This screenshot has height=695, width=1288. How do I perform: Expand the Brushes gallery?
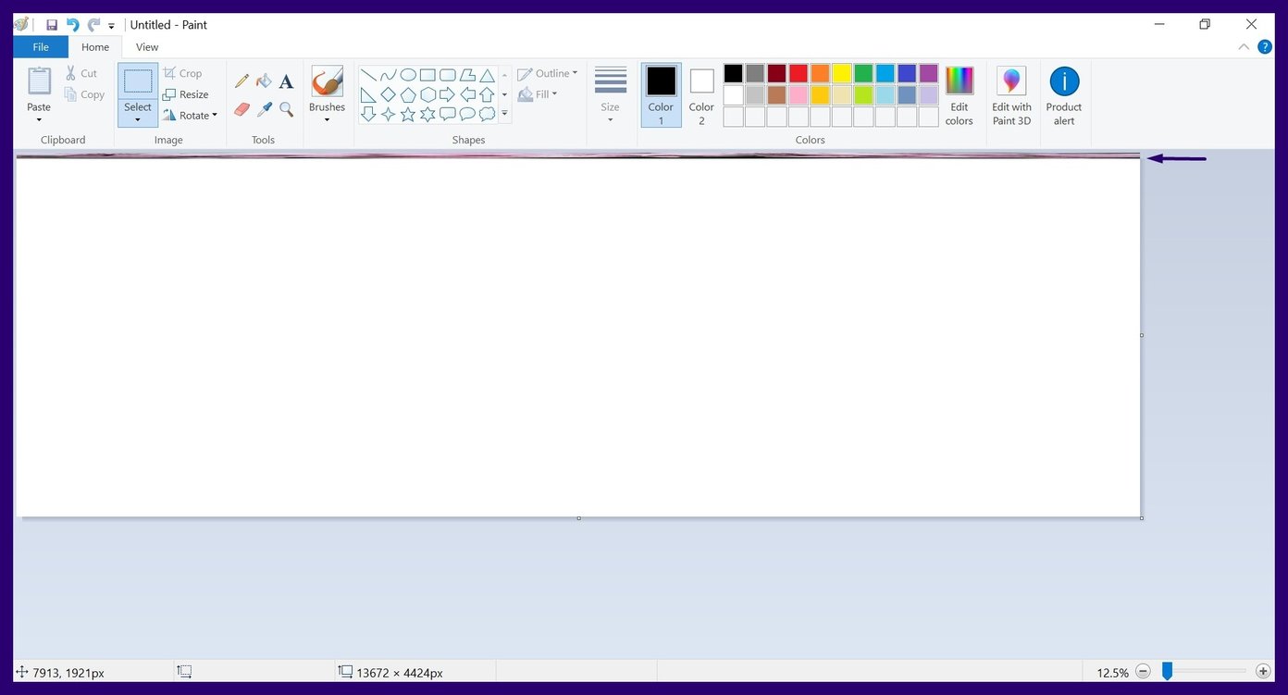pyautogui.click(x=326, y=118)
